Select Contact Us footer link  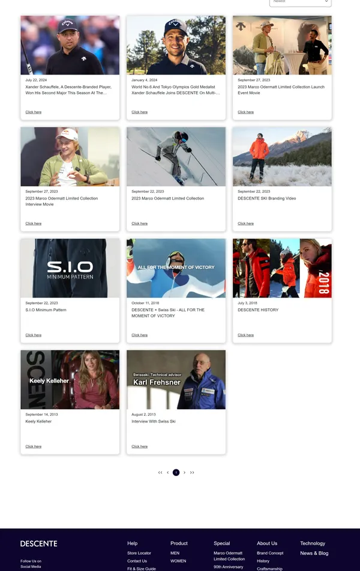pyautogui.click(x=137, y=561)
